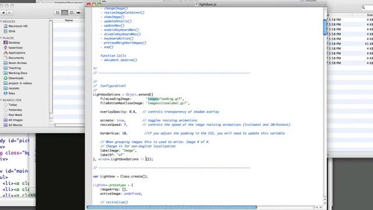Open iDisk in Finder sidebar

point(9,31)
